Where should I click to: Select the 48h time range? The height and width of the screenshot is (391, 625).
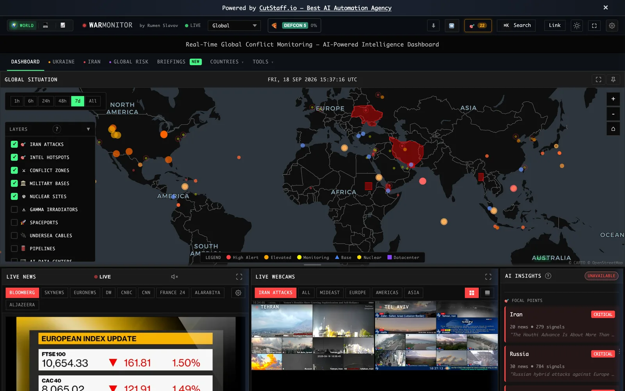pos(62,101)
